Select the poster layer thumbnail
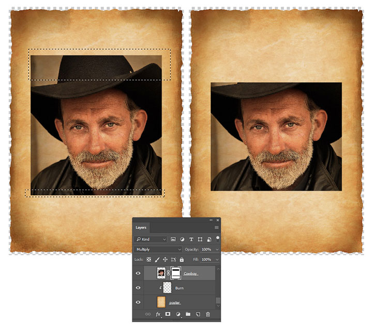 coord(161,302)
